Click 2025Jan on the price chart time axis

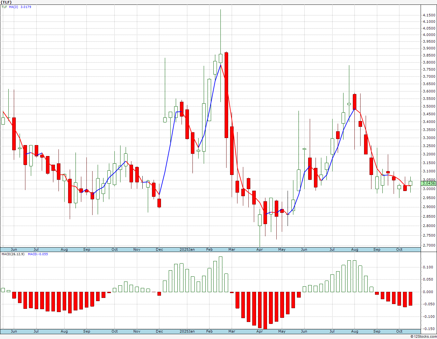click(187, 249)
